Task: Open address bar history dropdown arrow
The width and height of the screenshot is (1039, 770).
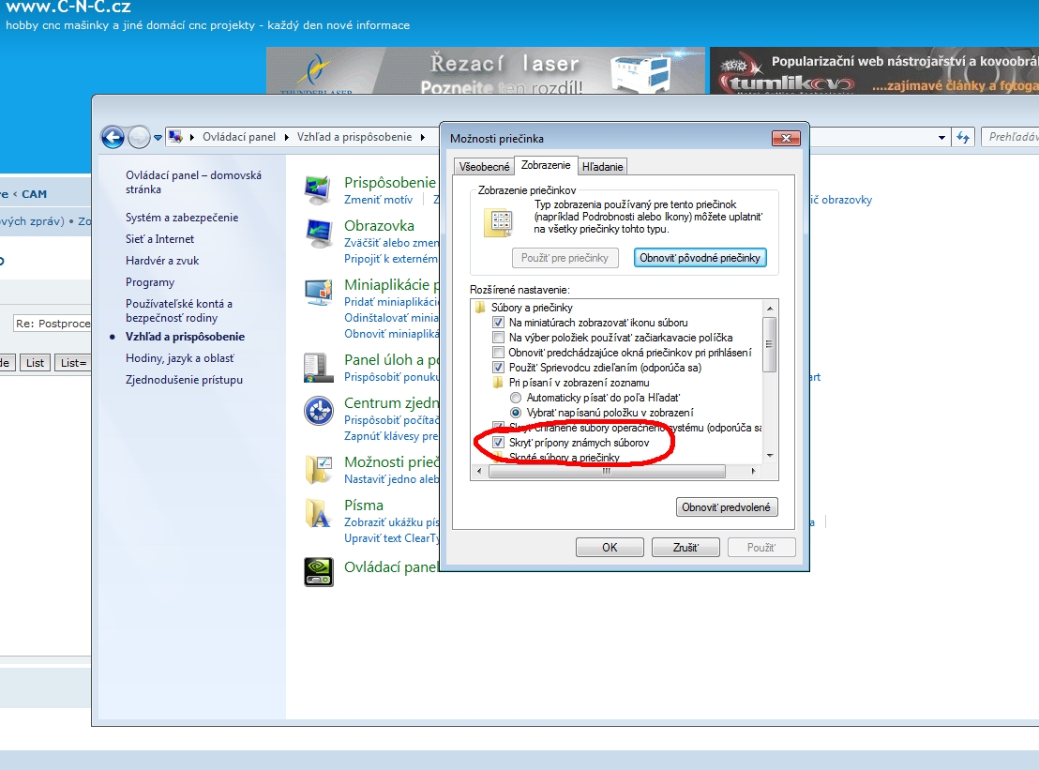Action: (941, 137)
